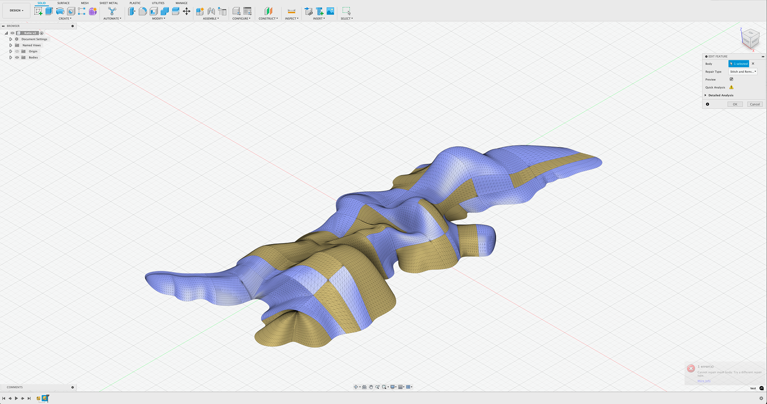
Task: Click Cancel in Edit Feature dialog
Action: click(x=755, y=104)
